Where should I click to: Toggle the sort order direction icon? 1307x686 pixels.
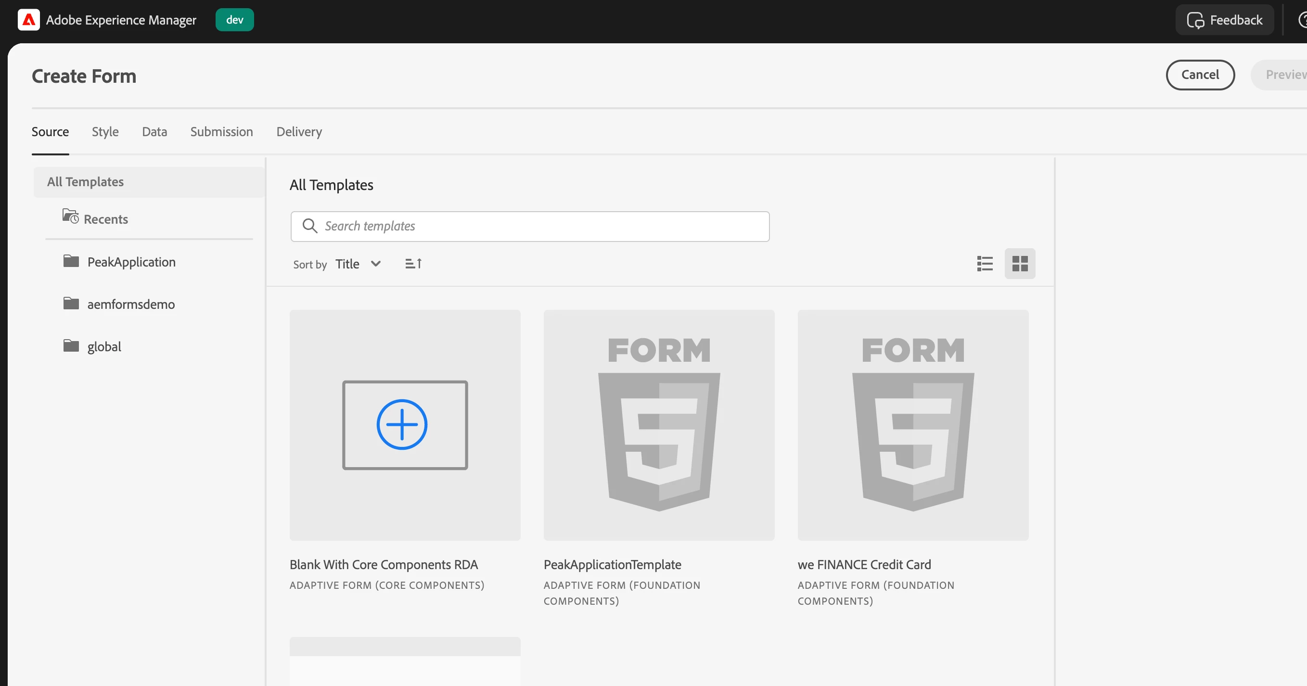click(x=413, y=264)
